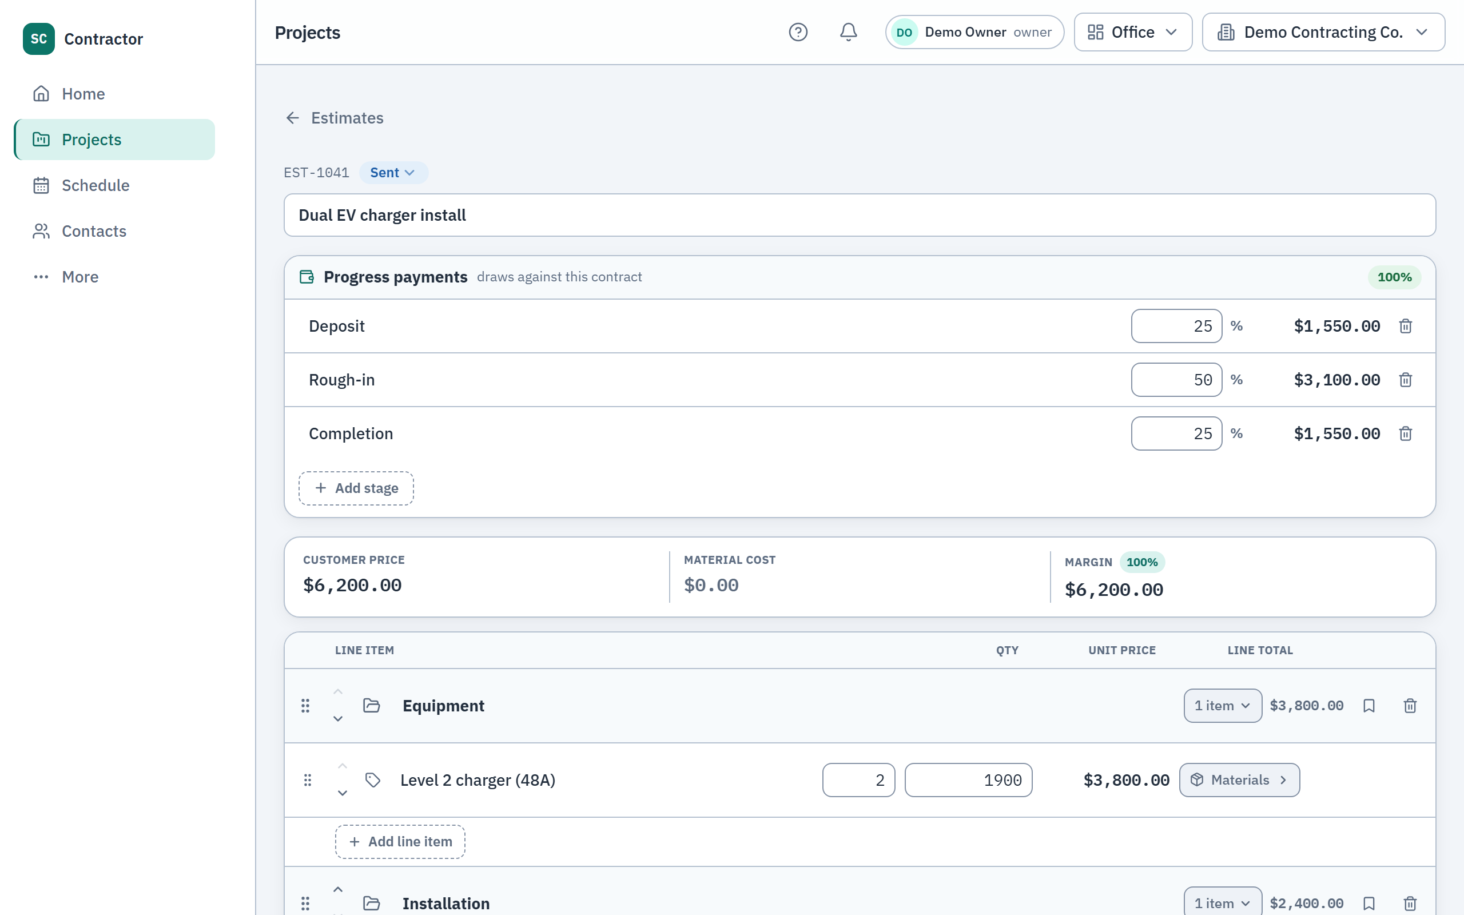
Task: Click Add line item under Equipment
Action: (x=400, y=842)
